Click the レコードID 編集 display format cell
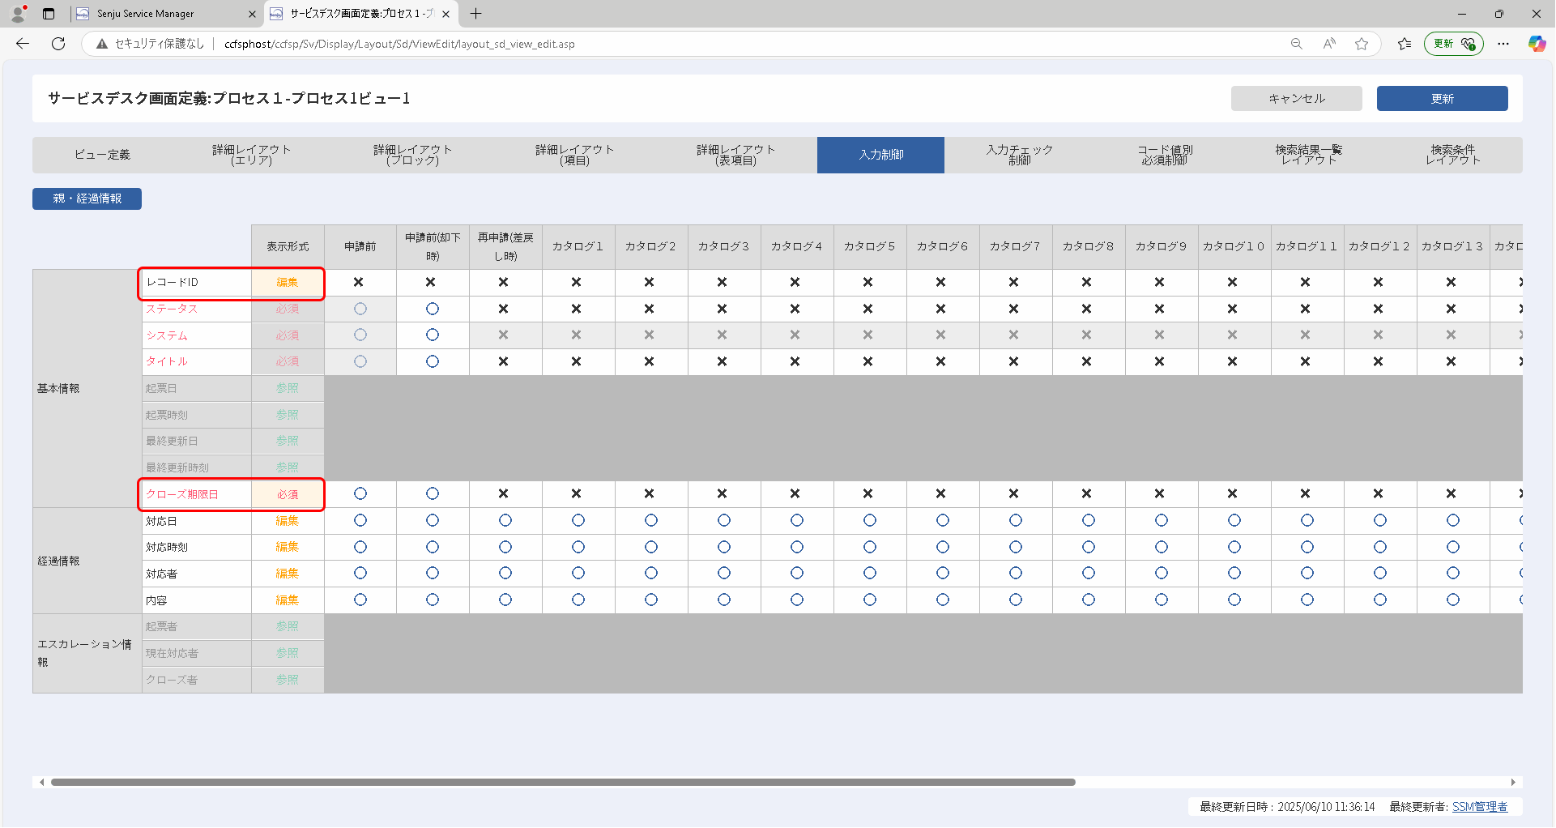 tap(288, 283)
